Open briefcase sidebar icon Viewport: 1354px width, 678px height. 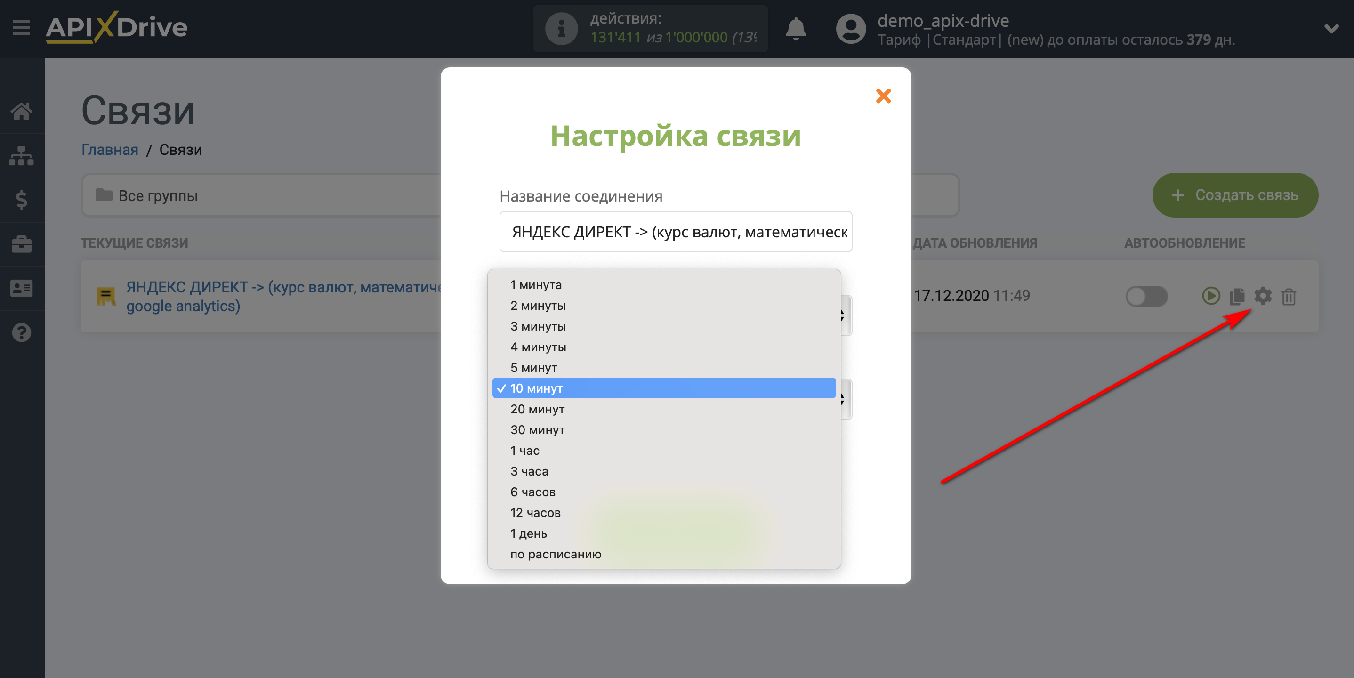[22, 244]
